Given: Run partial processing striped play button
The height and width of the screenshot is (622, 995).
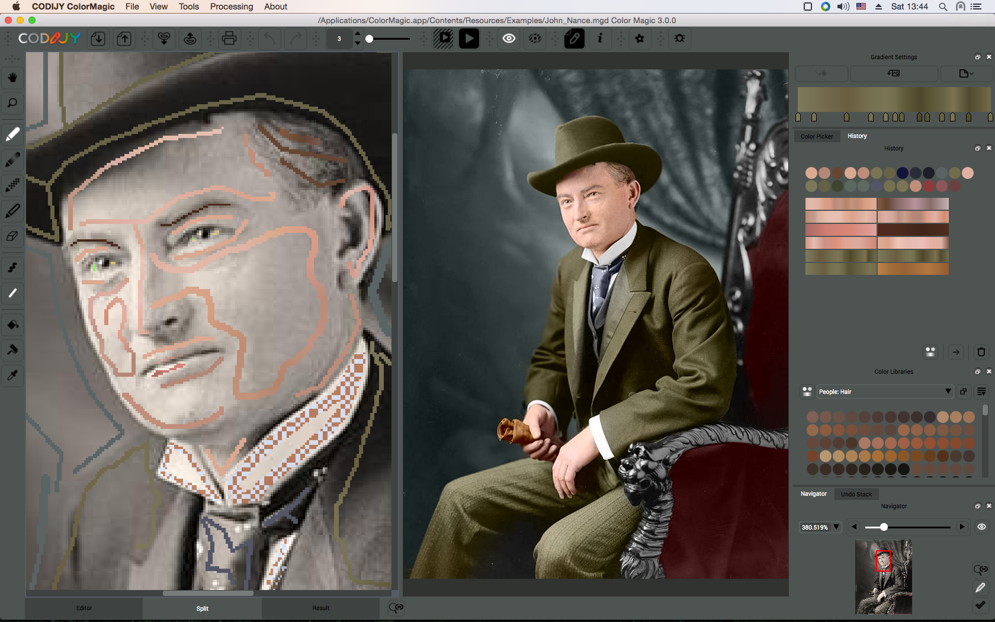Looking at the screenshot, I should (x=443, y=39).
